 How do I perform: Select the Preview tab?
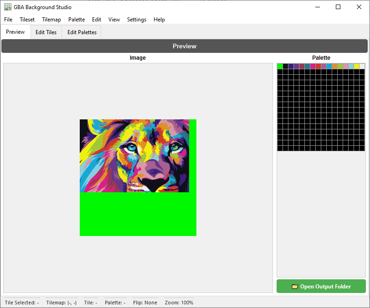click(15, 32)
